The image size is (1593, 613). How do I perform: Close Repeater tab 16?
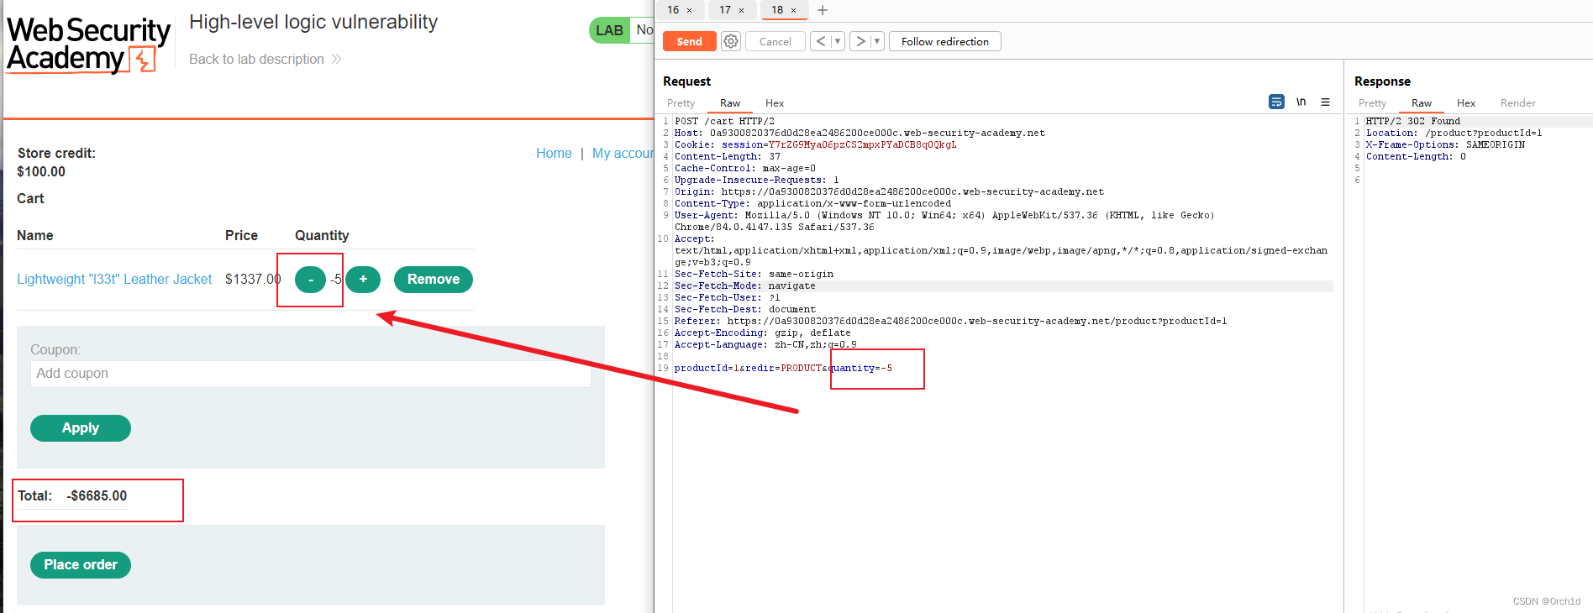pyautogui.click(x=690, y=10)
